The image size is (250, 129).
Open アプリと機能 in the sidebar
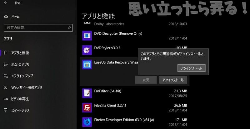click(20, 53)
